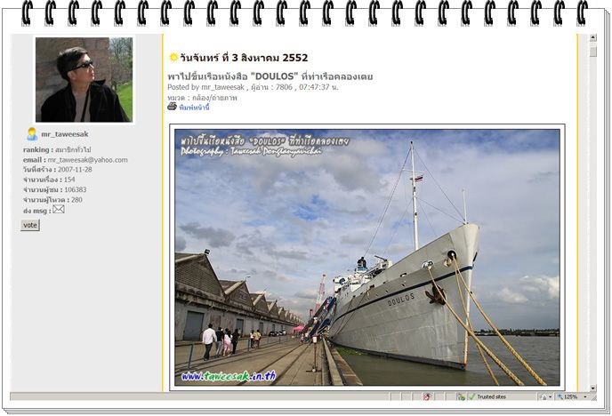Click the voter count 280
This screenshot has height=416, width=612.
point(76,200)
